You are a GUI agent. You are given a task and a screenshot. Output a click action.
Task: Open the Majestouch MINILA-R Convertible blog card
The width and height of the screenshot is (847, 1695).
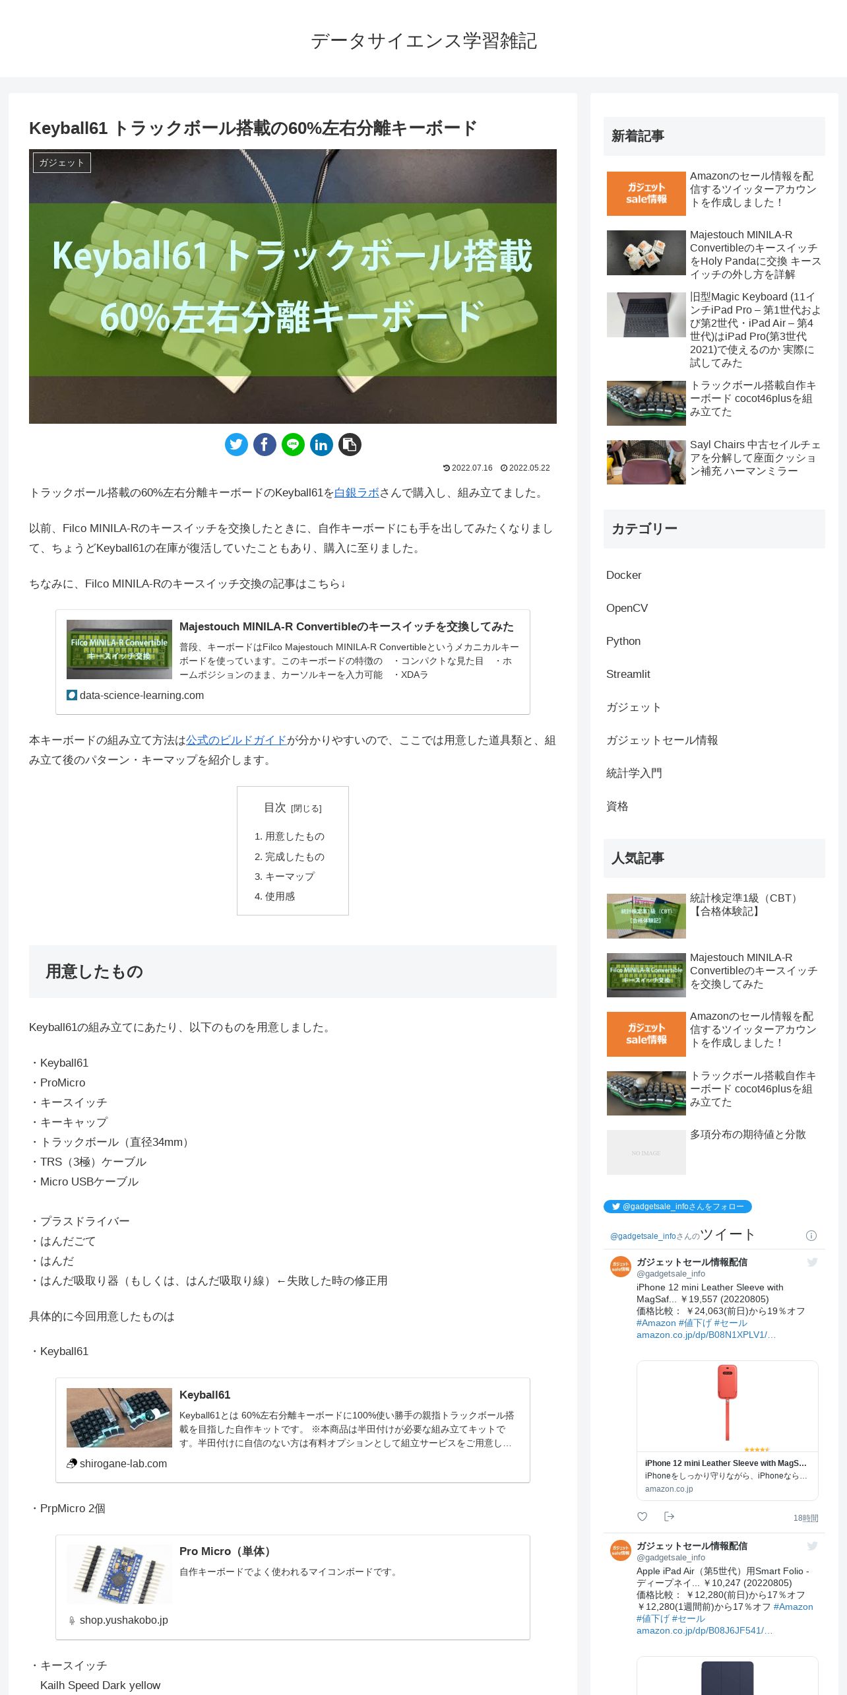click(293, 662)
